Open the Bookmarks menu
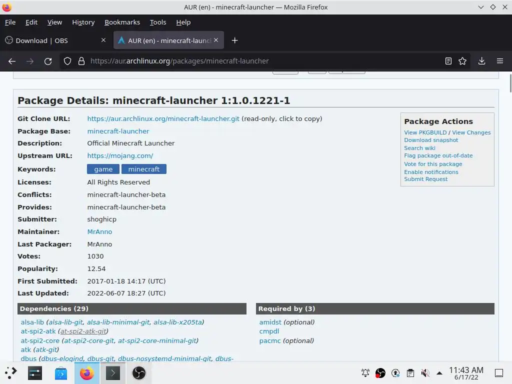The height and width of the screenshot is (384, 512). click(x=122, y=22)
